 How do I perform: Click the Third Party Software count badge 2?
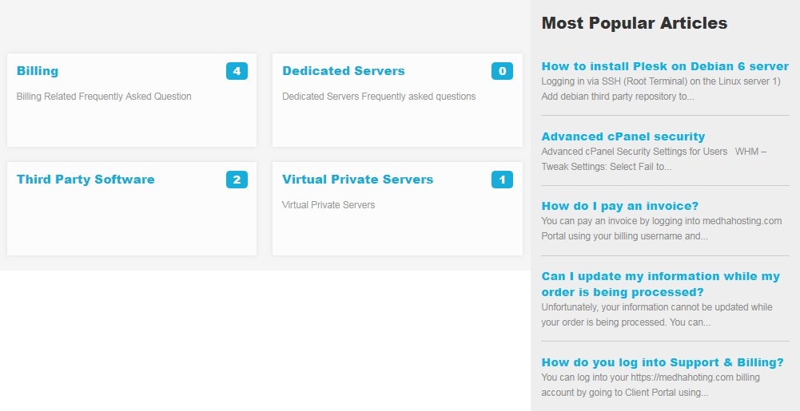(237, 180)
